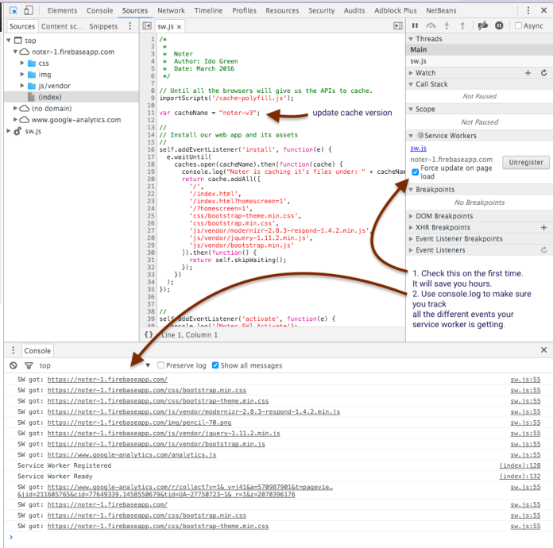553x548 pixels.
Task: Open the console execution context dropdown
Action: point(148,365)
